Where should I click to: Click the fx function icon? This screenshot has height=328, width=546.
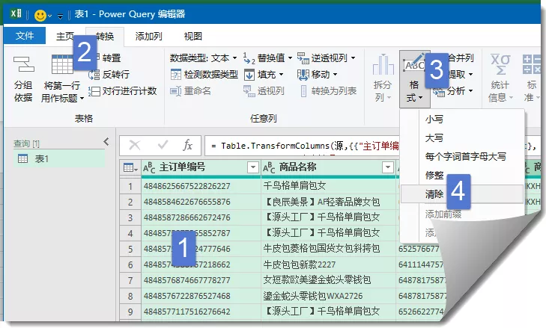tap(187, 145)
